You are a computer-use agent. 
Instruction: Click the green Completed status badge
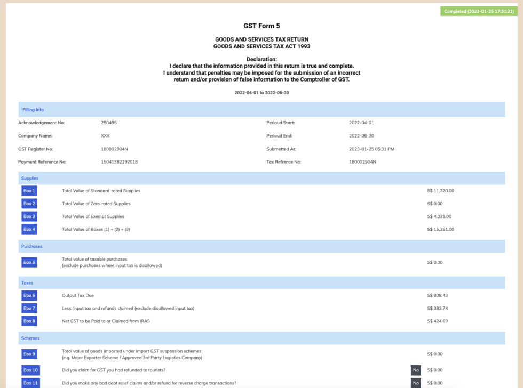click(x=479, y=11)
